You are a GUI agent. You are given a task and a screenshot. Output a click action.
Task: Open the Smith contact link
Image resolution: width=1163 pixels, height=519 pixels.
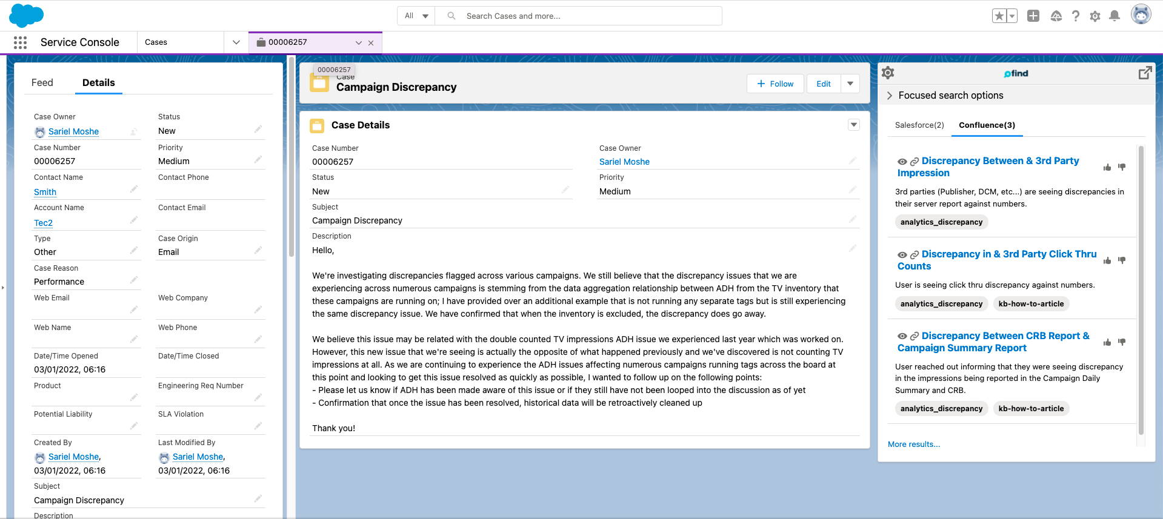pos(45,192)
